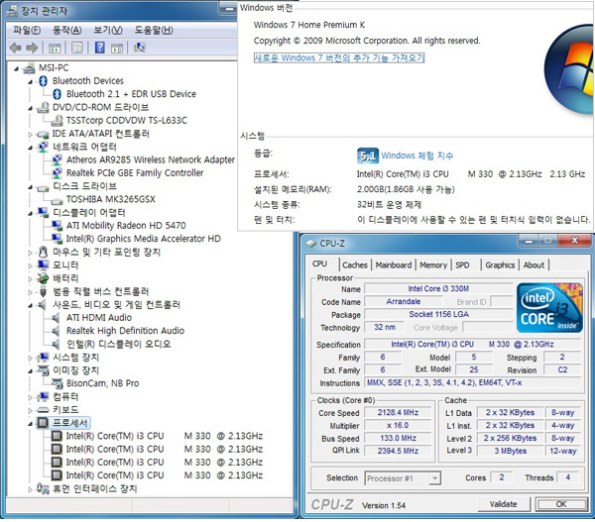Click the Core Speed 2128.4 MHz value
This screenshot has height=522, width=595.
point(398,412)
